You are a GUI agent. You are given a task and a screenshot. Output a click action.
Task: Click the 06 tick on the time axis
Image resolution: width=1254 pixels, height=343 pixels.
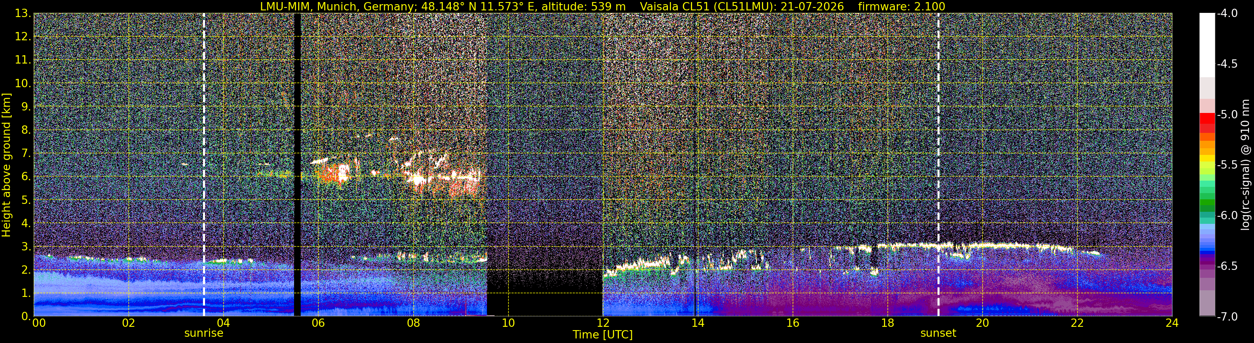(318, 323)
